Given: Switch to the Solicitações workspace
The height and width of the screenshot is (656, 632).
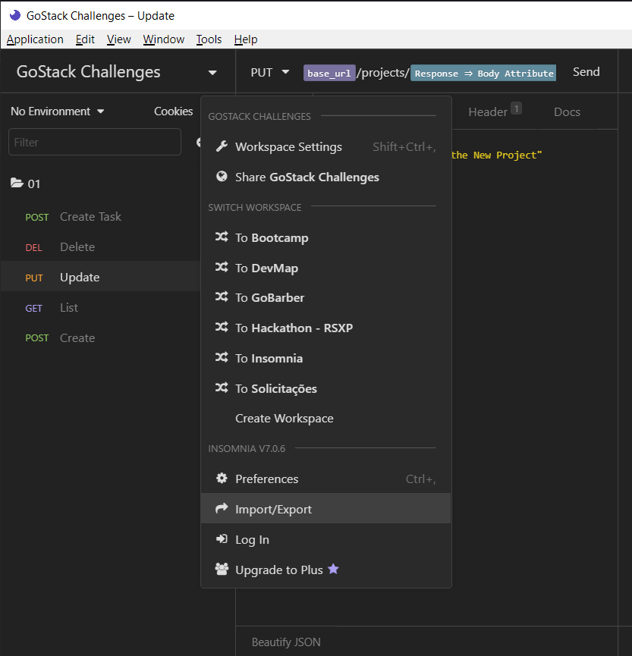Looking at the screenshot, I should pyautogui.click(x=325, y=388).
